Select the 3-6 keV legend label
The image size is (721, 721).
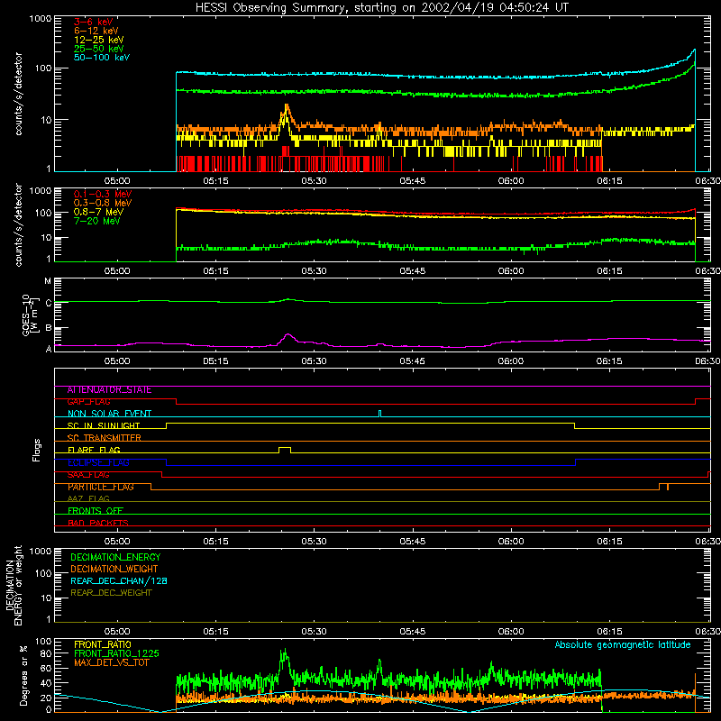pyautogui.click(x=94, y=22)
